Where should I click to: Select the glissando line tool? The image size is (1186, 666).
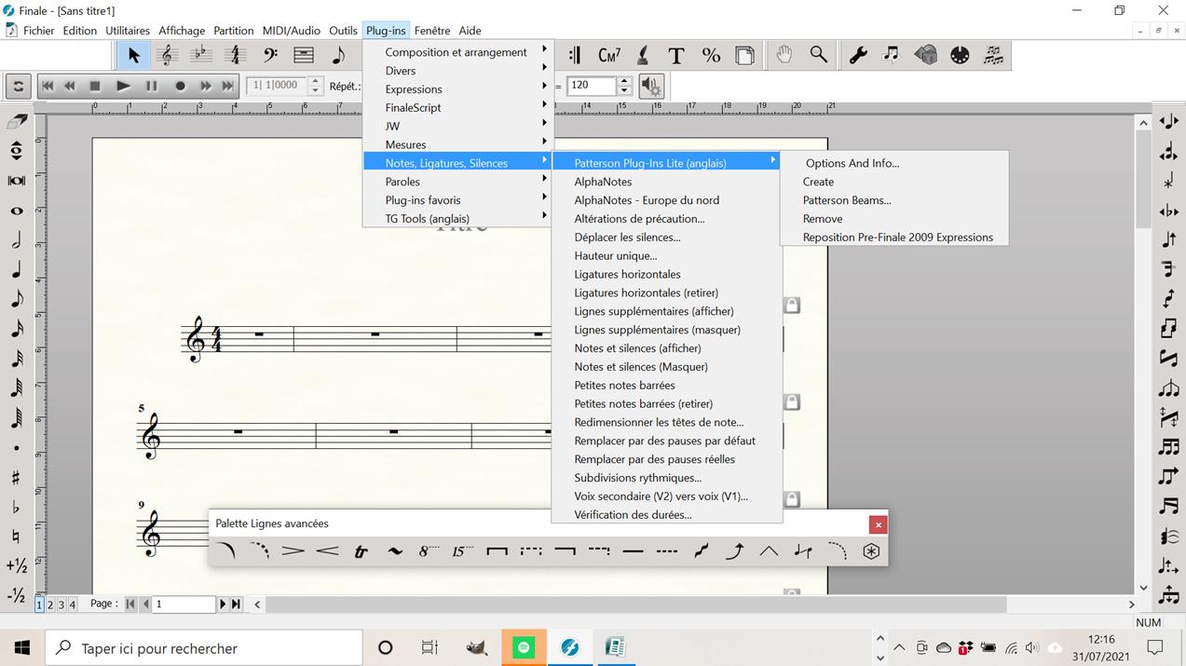pos(702,551)
